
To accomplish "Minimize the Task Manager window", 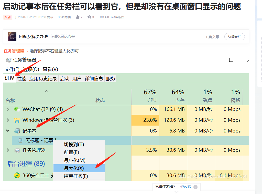I will click(x=214, y=60).
